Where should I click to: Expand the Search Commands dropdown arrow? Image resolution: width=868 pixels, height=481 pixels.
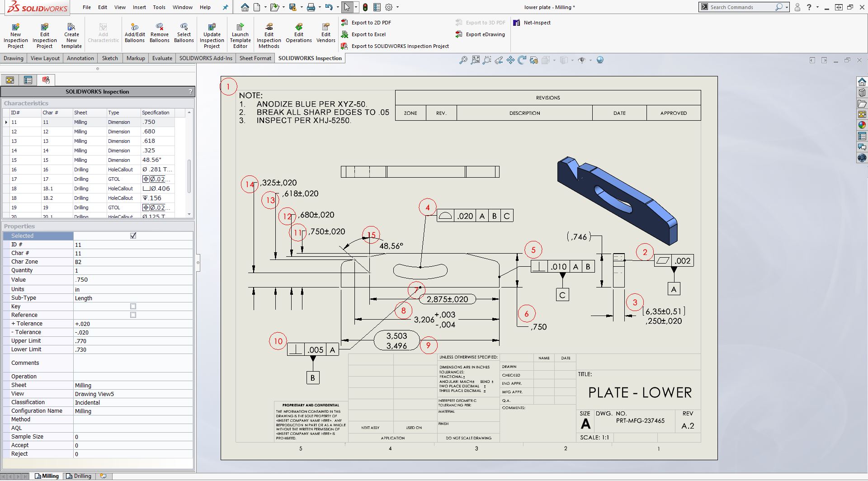[787, 7]
